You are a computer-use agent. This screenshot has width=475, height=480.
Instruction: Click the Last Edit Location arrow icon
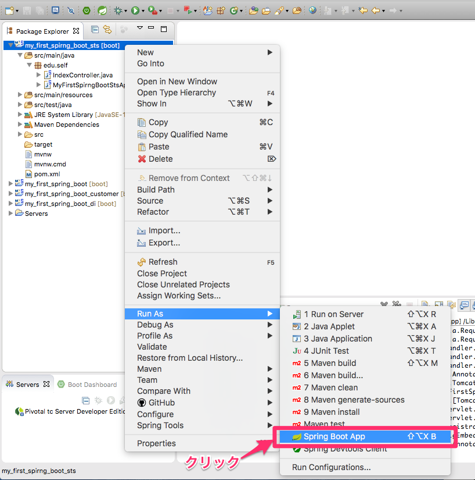(362, 10)
